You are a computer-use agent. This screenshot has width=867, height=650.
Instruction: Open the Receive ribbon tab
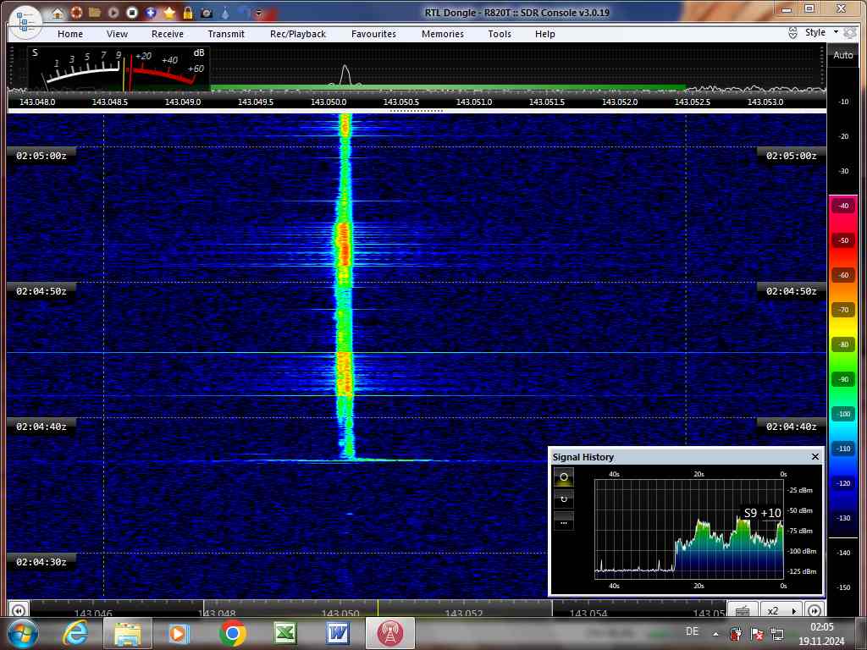(x=168, y=34)
